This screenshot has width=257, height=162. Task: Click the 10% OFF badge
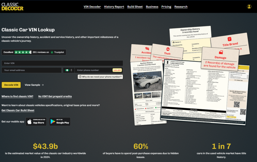coord(117,70)
